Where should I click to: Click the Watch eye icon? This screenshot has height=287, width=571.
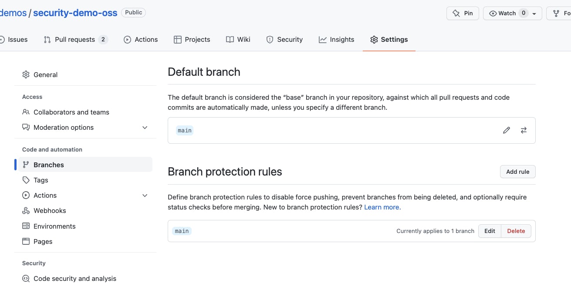coord(493,13)
